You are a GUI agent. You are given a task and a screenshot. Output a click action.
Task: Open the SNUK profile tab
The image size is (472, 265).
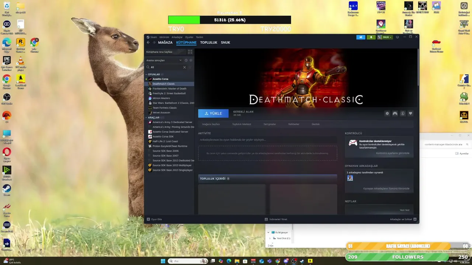coord(225,42)
